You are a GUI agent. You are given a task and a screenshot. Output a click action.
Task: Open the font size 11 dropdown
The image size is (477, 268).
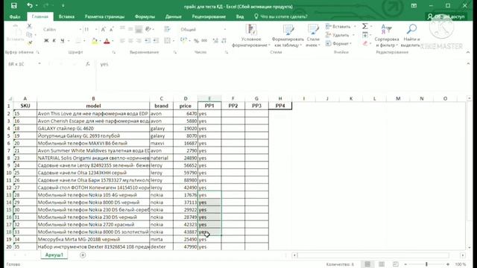pos(96,30)
